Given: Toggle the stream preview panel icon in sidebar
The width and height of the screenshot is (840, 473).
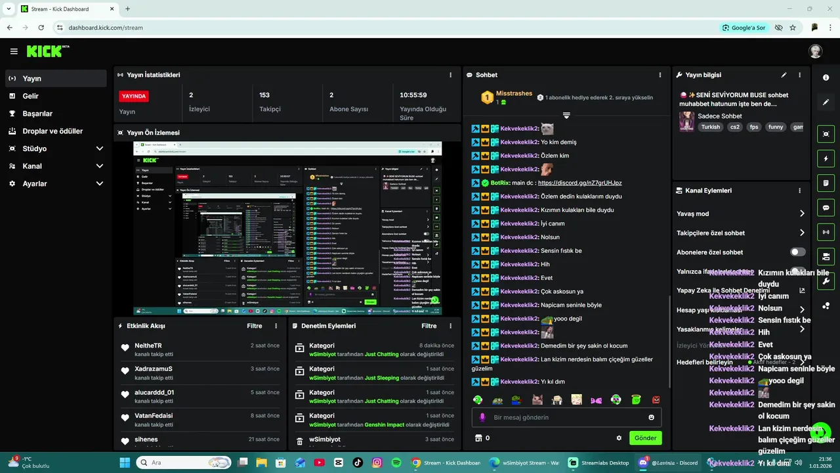Looking at the screenshot, I should (826, 134).
